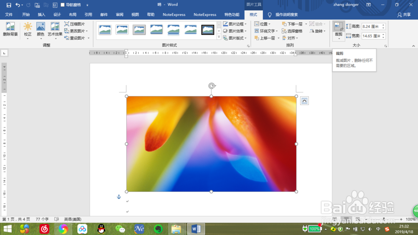Select the black-framed picture style thumbnail
This screenshot has width=418, height=235.
coord(208,29)
